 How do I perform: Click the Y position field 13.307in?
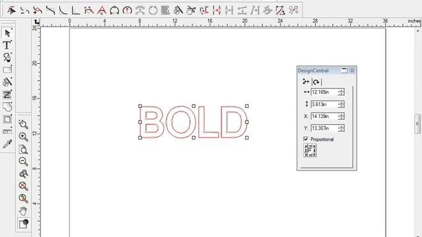pyautogui.click(x=324, y=128)
